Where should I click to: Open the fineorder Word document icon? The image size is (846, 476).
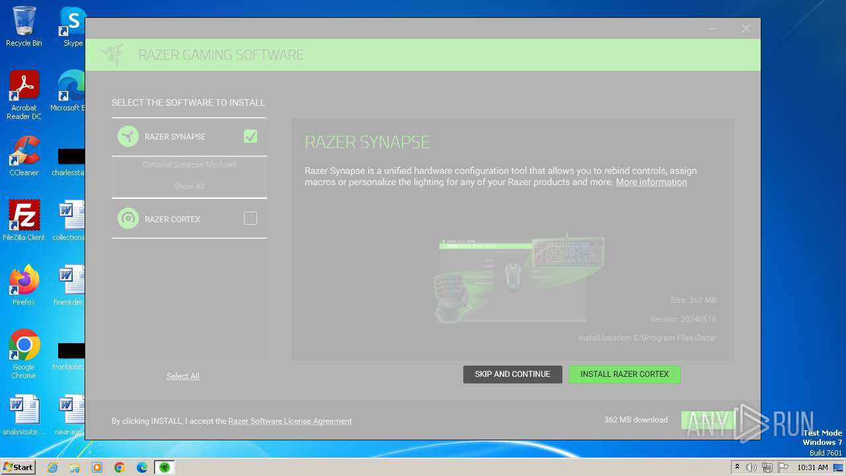pyautogui.click(x=69, y=286)
